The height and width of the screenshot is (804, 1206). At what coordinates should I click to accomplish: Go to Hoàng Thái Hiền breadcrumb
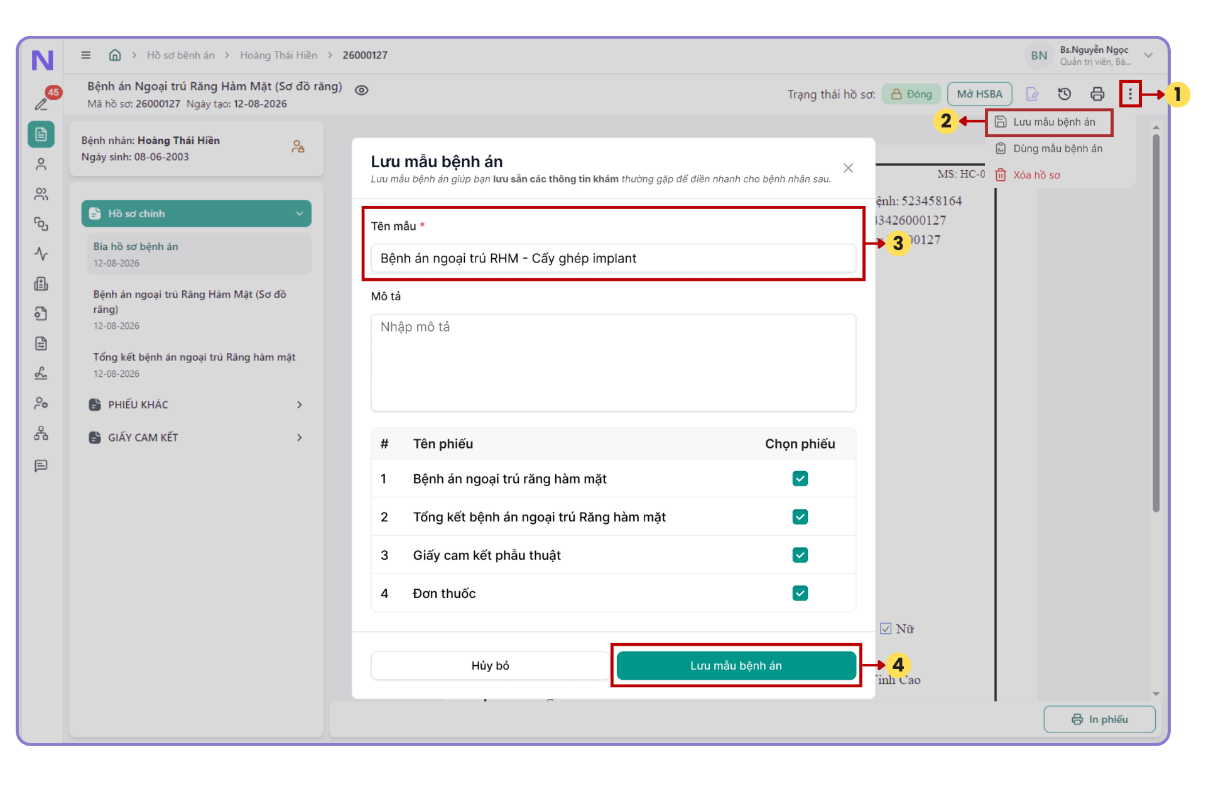pos(278,55)
